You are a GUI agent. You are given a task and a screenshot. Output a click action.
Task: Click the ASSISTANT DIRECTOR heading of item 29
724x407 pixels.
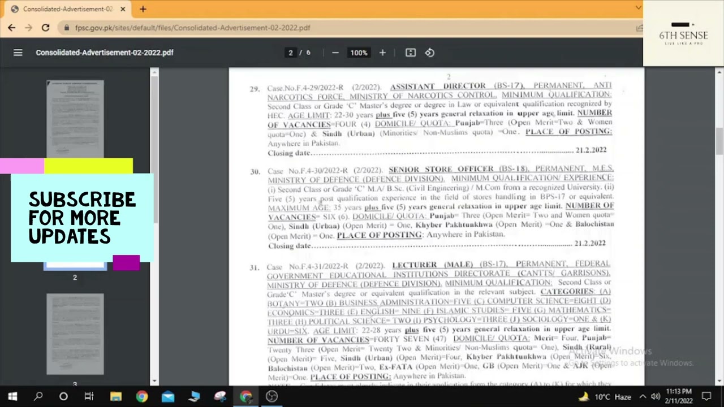point(438,86)
